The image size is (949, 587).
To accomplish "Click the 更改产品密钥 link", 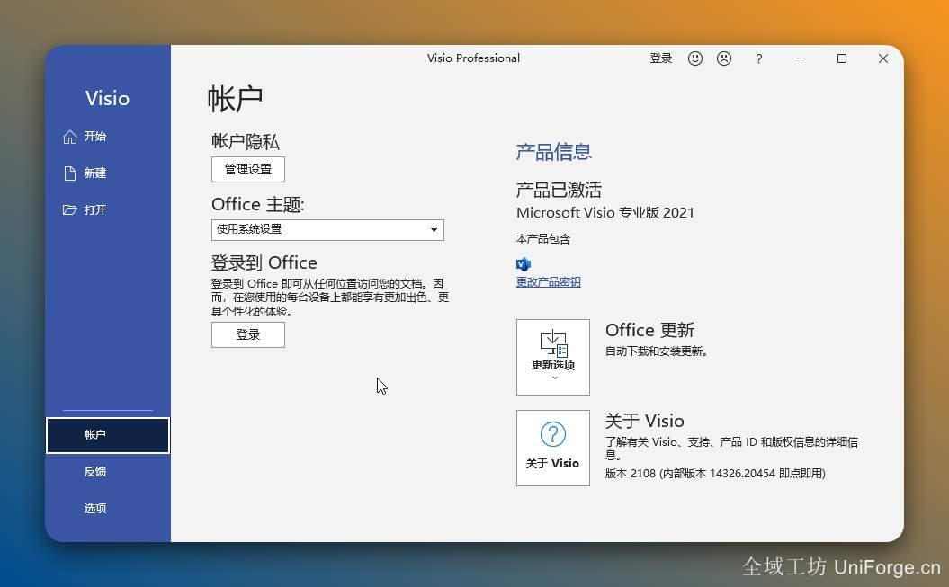I will [549, 281].
